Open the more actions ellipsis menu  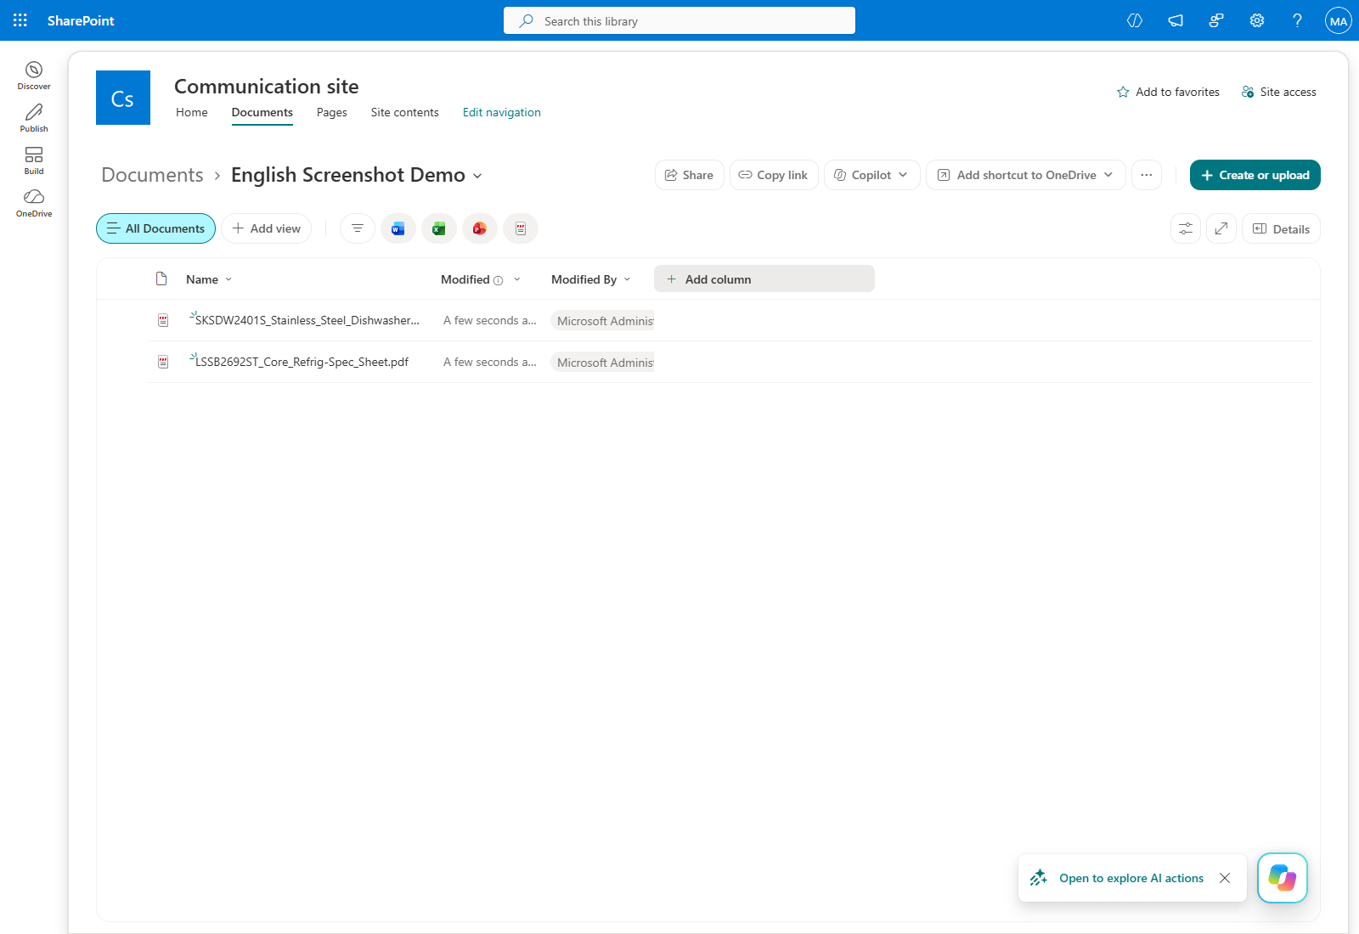1147,175
